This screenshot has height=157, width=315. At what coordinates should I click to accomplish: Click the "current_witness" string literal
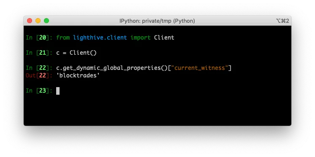point(199,68)
